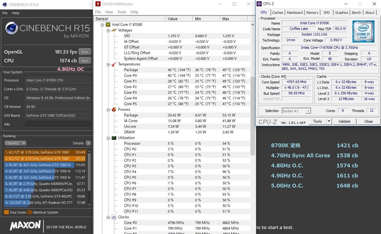Screen dimensions: 381x234
Task: Click the Info input field in Cinebench
Action: (x=58, y=124)
